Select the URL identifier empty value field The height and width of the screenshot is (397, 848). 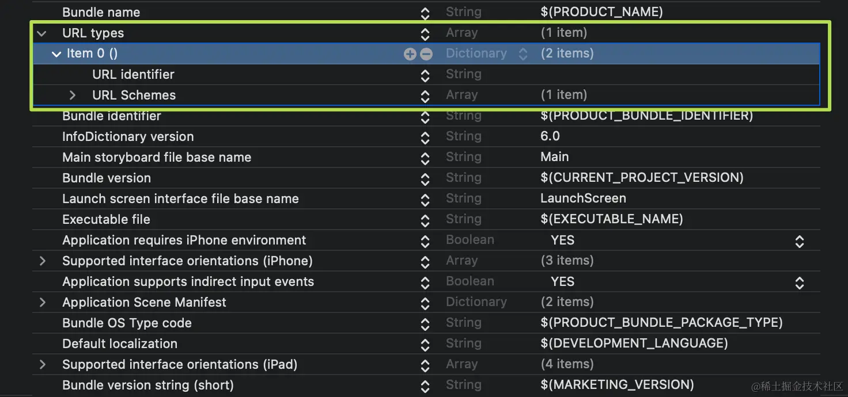point(679,74)
